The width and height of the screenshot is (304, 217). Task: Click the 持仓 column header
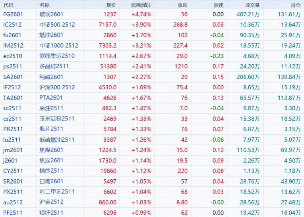tap(295, 5)
